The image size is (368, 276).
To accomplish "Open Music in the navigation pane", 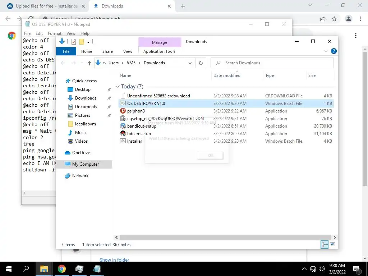I will pos(81,133).
